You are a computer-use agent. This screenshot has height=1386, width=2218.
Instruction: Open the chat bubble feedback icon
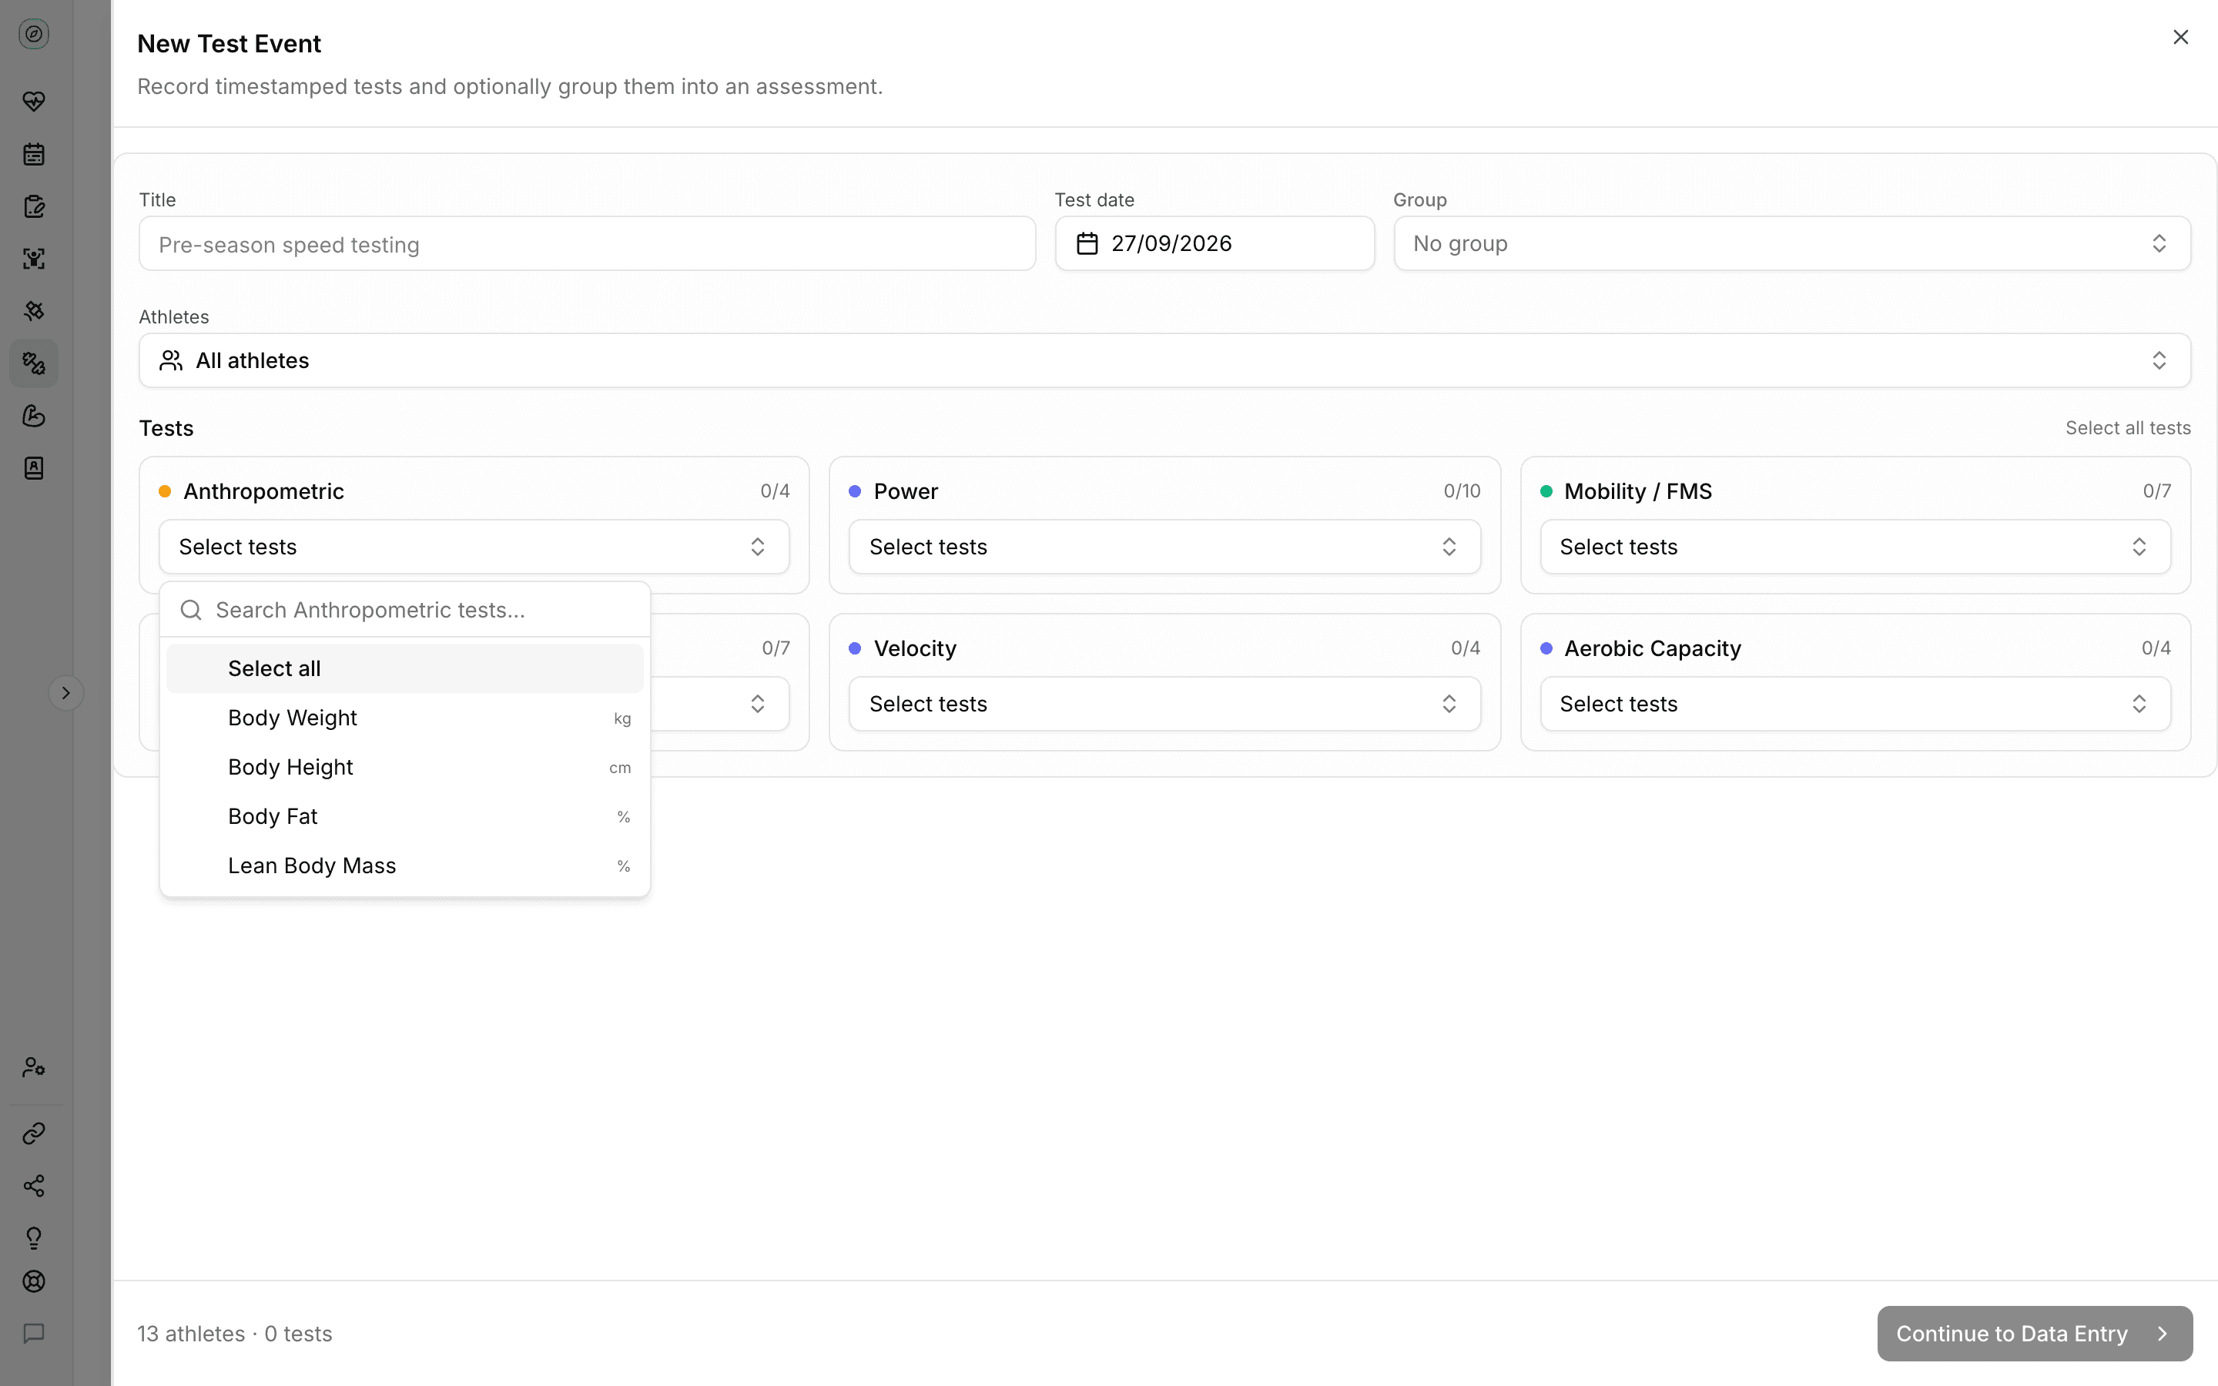(x=34, y=1334)
